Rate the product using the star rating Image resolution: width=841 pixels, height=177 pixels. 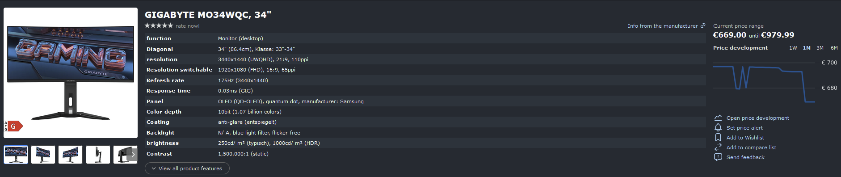point(159,25)
